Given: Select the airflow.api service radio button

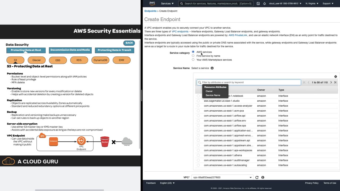Looking at the screenshot, I should click(198, 116).
